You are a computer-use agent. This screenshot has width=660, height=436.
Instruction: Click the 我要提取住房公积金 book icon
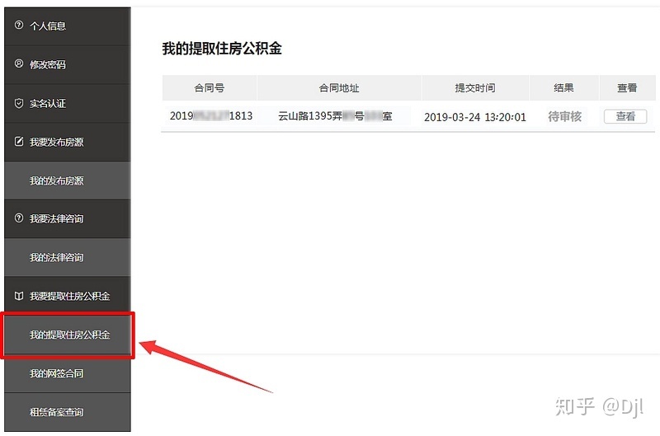[19, 296]
